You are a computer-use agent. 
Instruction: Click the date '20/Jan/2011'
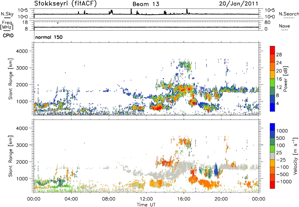pyautogui.click(x=238, y=3)
